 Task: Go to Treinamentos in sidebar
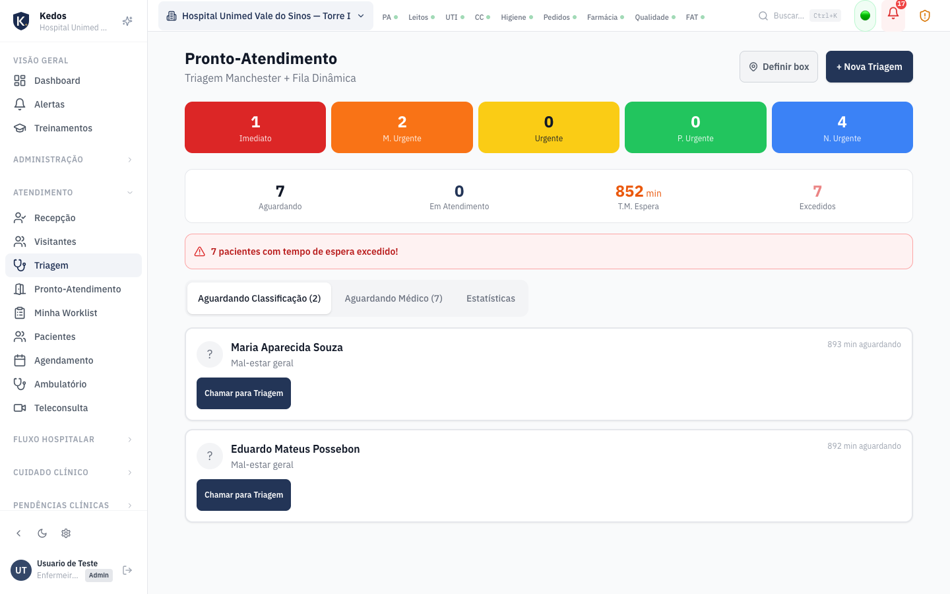tap(73, 128)
